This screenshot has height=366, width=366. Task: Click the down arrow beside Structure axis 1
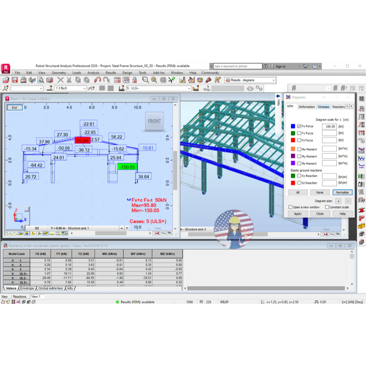(127, 228)
